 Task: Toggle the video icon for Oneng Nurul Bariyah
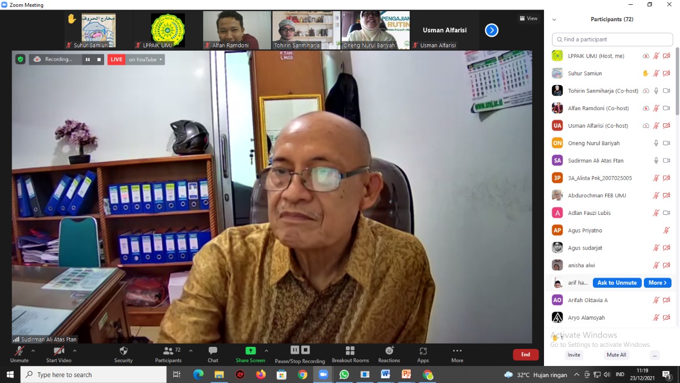tap(666, 143)
